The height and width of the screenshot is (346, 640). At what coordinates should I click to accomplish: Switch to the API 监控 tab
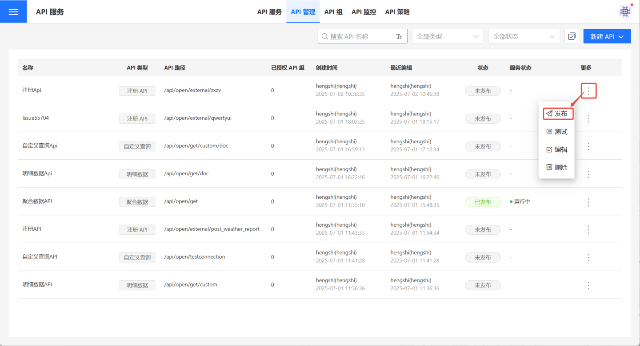(x=364, y=12)
